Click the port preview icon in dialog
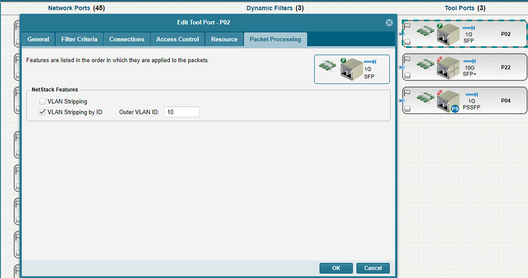This screenshot has width=528, height=278. click(352, 70)
